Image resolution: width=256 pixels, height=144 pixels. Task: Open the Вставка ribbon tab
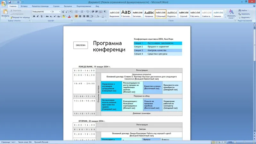click(24, 6)
